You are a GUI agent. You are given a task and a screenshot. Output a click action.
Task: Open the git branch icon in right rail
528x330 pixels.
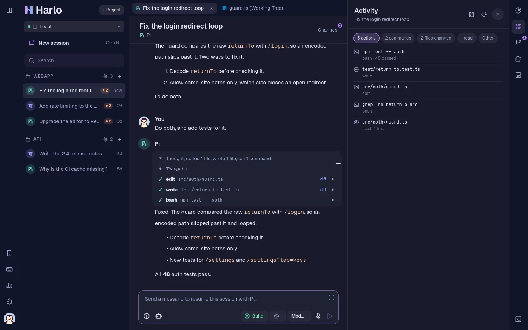518,43
